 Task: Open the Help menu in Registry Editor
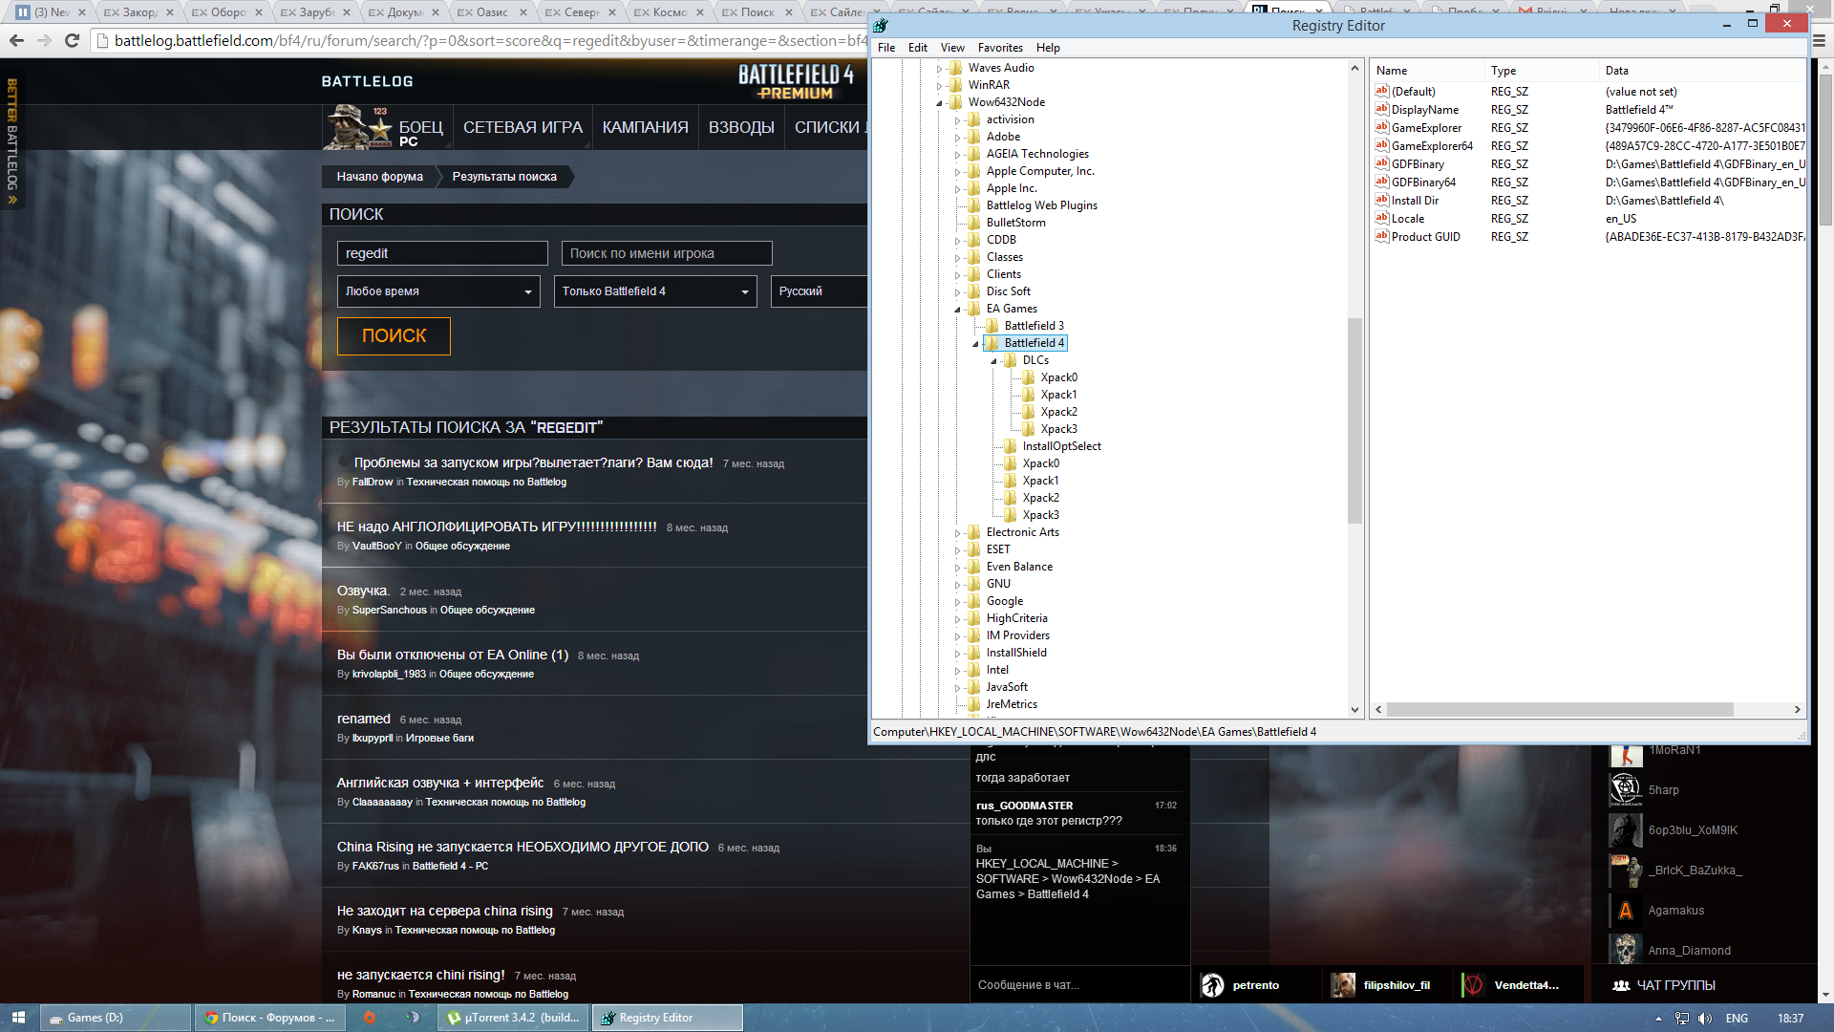(x=1048, y=48)
